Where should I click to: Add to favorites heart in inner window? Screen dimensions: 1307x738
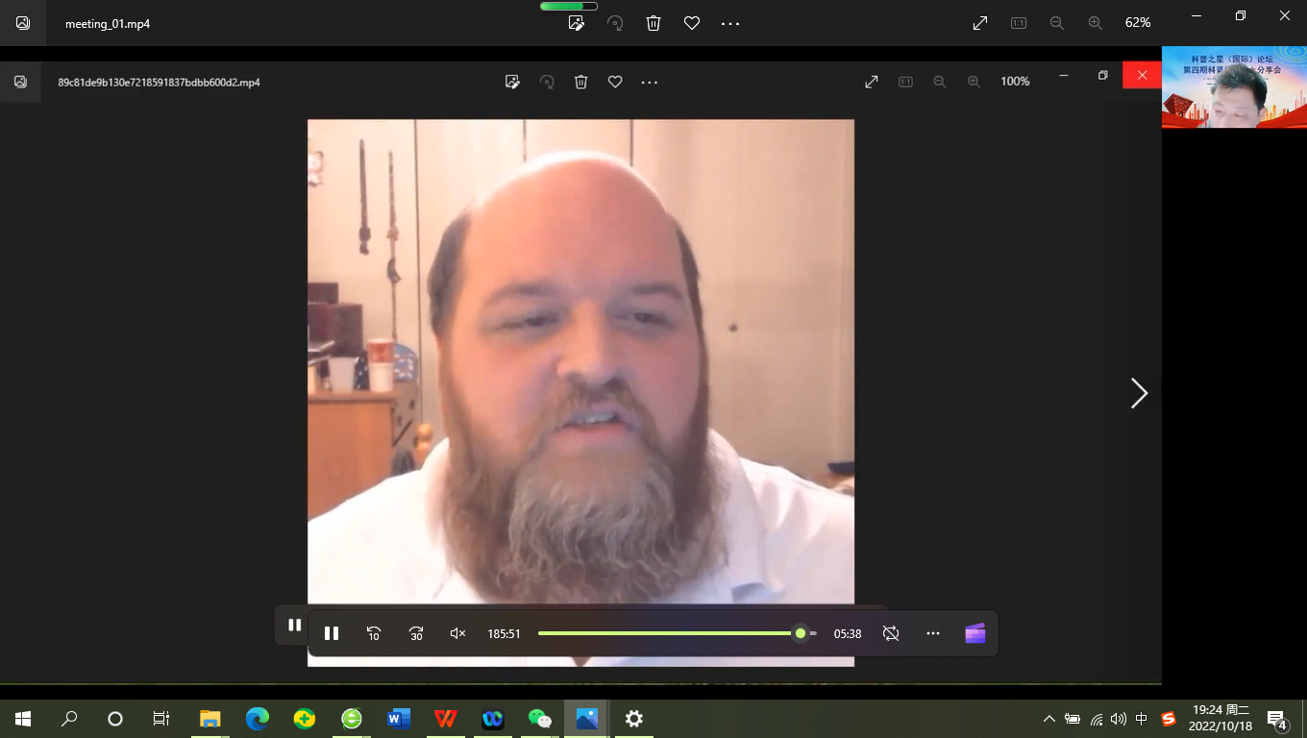(x=615, y=82)
